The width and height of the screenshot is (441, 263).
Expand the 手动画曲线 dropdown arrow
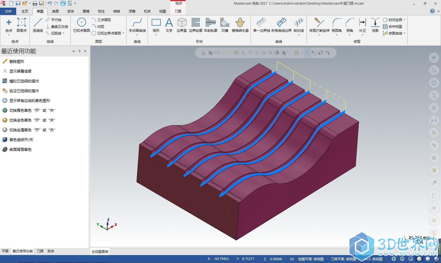click(x=137, y=35)
